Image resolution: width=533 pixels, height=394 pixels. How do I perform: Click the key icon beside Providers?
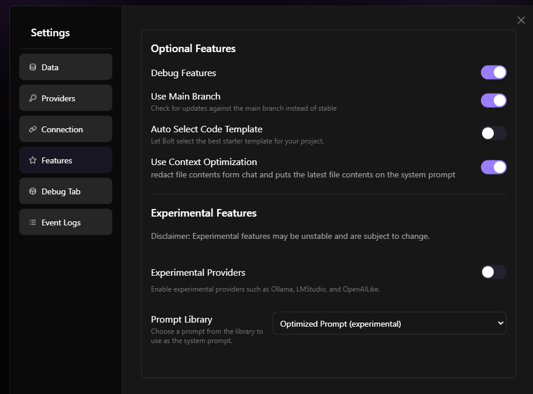(x=33, y=98)
